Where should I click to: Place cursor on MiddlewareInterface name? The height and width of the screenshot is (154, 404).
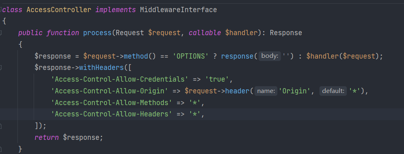point(178,10)
